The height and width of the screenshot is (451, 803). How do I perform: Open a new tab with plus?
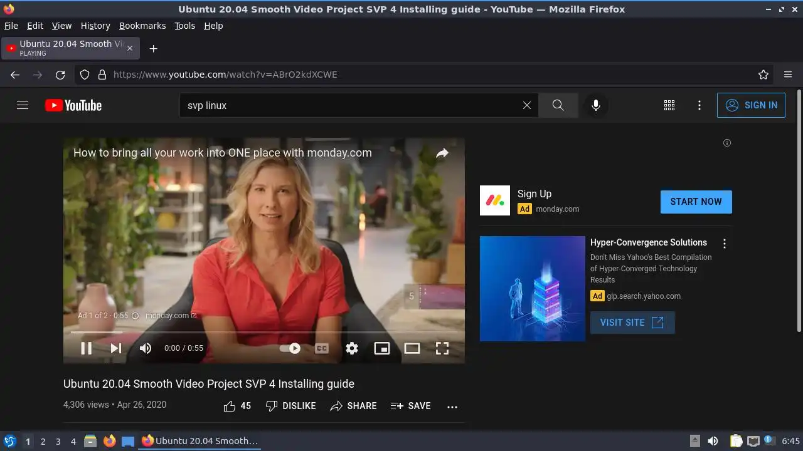click(153, 48)
